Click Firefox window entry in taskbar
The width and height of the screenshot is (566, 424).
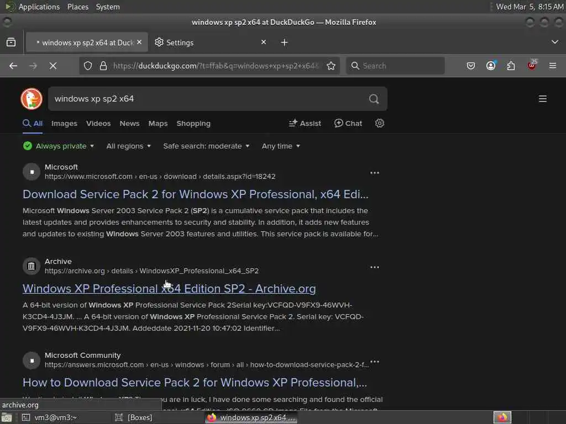click(251, 417)
